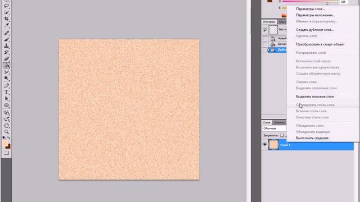The width and height of the screenshot is (360, 202).
Task: Click Скопировать стиль слоя menu entry
Action: [x=315, y=105]
